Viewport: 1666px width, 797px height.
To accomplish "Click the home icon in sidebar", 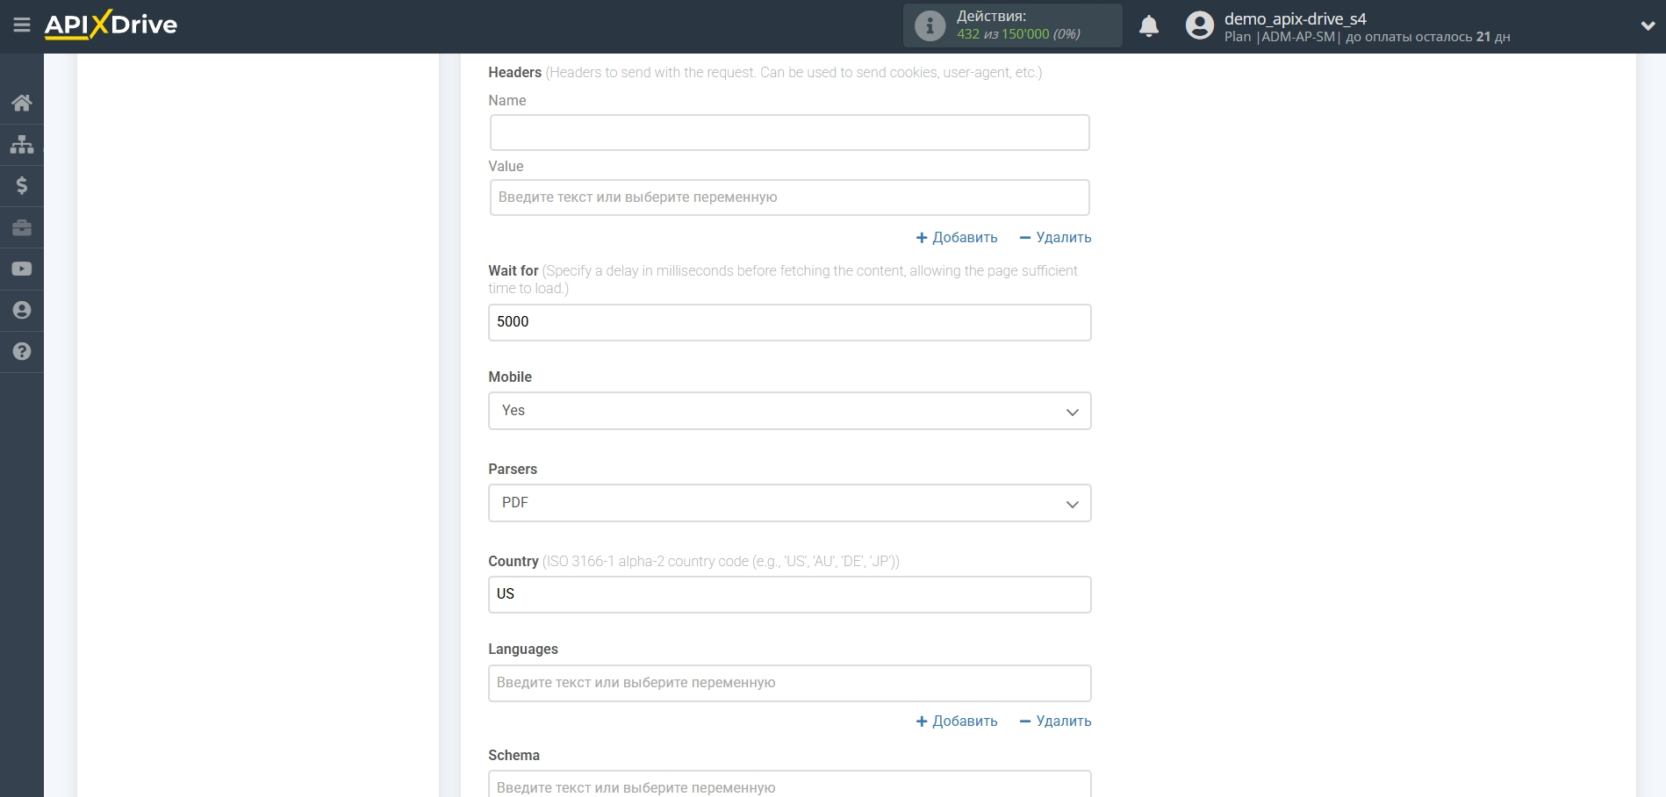I will (22, 103).
